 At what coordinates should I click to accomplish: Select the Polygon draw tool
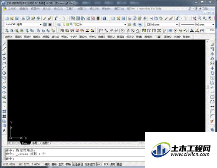click(x=4, y=59)
